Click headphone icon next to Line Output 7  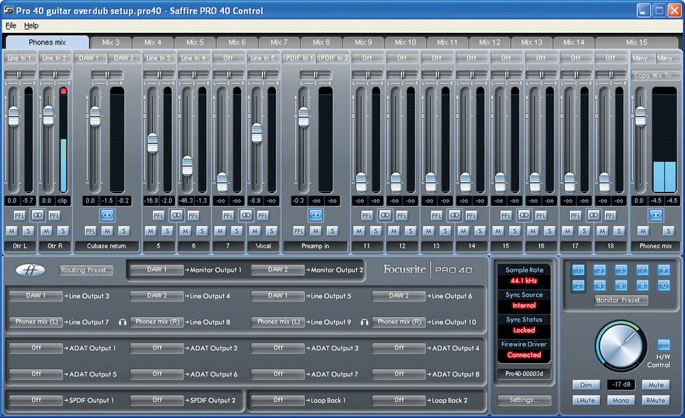pos(122,322)
